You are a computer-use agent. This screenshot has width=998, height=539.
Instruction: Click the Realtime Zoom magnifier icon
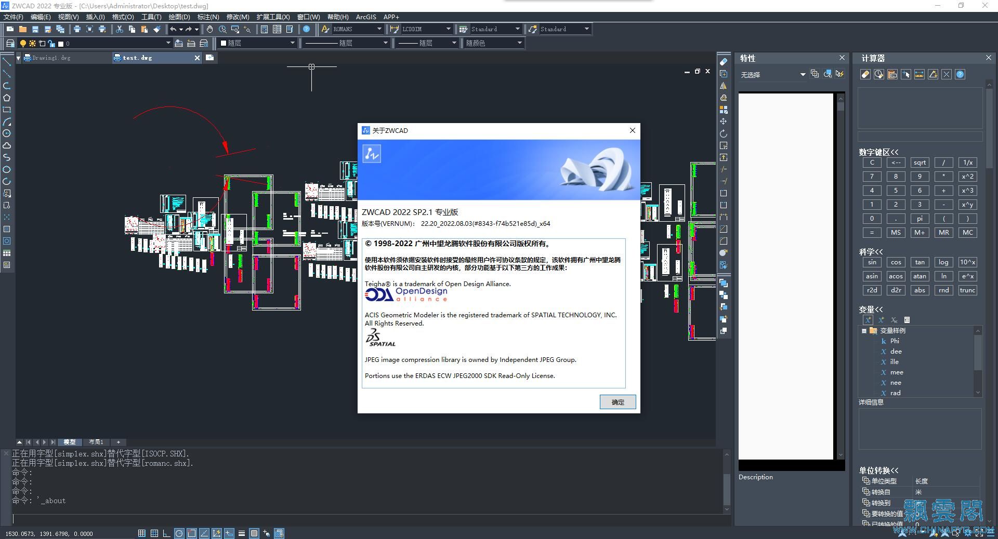point(222,29)
